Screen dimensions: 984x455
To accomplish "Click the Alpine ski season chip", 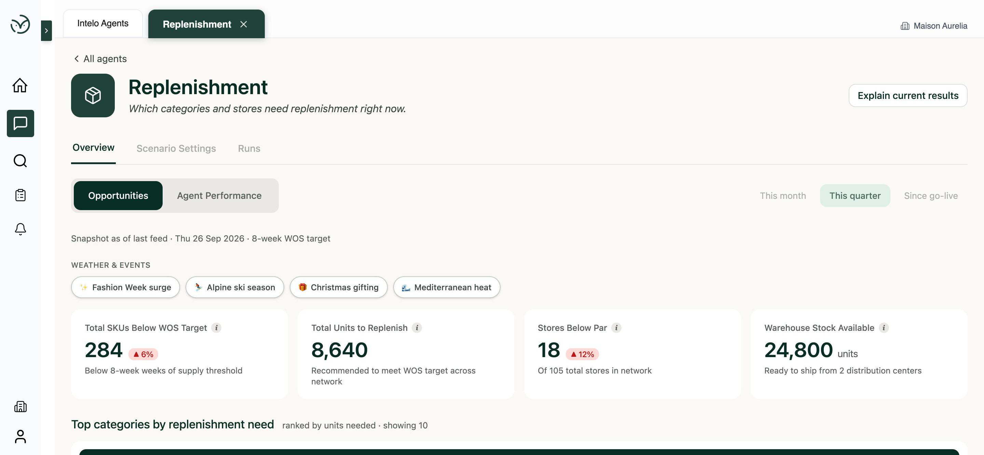I will click(235, 287).
